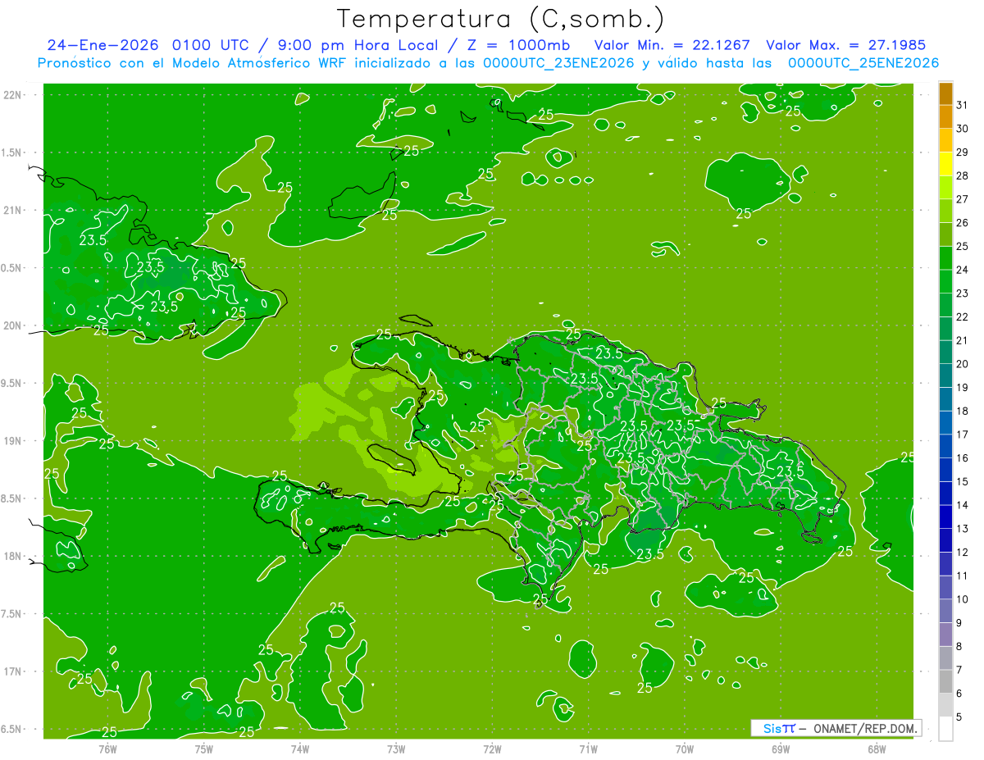Viewport: 984px width, 760px height.
Task: Click the purple swatch between 8 and 9
Action: 946,635
